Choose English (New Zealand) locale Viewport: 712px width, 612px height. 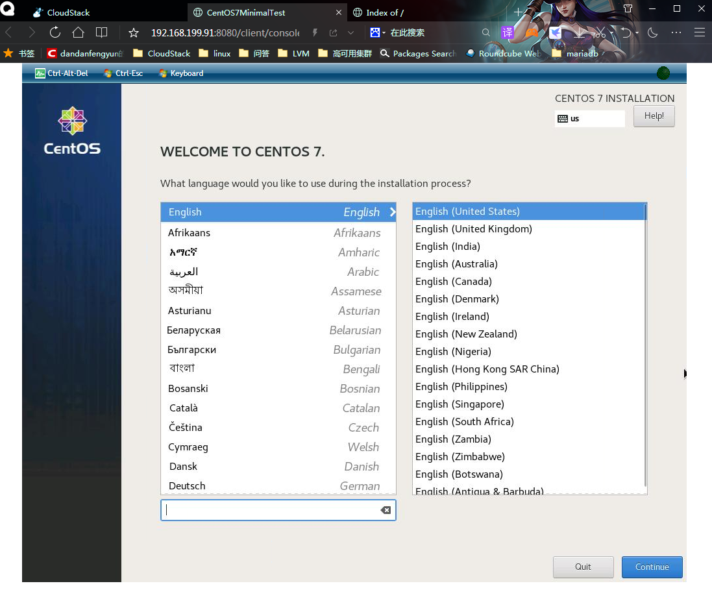pyautogui.click(x=528, y=334)
